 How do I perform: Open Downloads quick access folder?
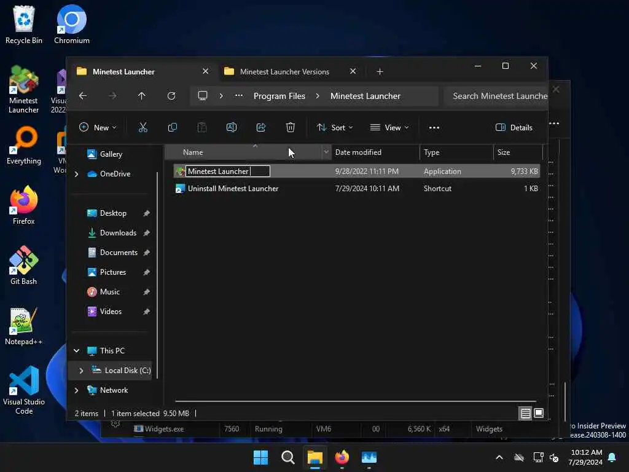coord(118,233)
